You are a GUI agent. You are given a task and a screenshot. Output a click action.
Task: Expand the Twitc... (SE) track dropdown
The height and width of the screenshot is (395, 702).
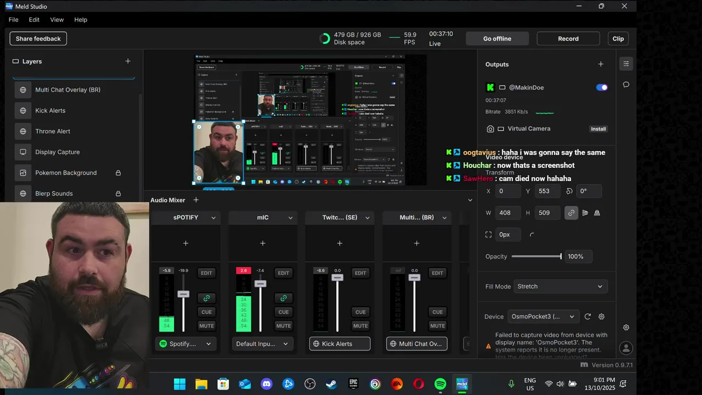click(x=367, y=218)
